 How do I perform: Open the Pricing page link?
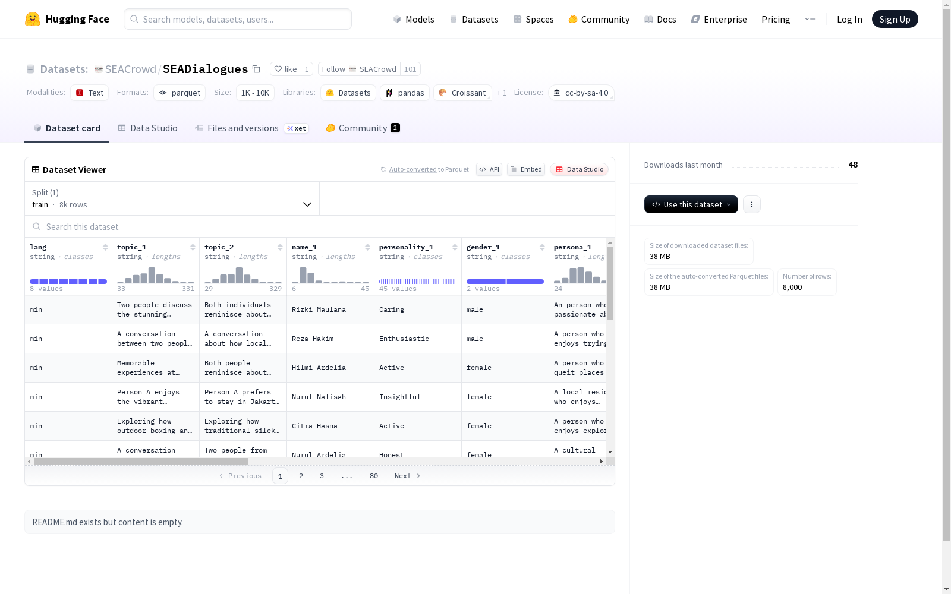(x=776, y=19)
